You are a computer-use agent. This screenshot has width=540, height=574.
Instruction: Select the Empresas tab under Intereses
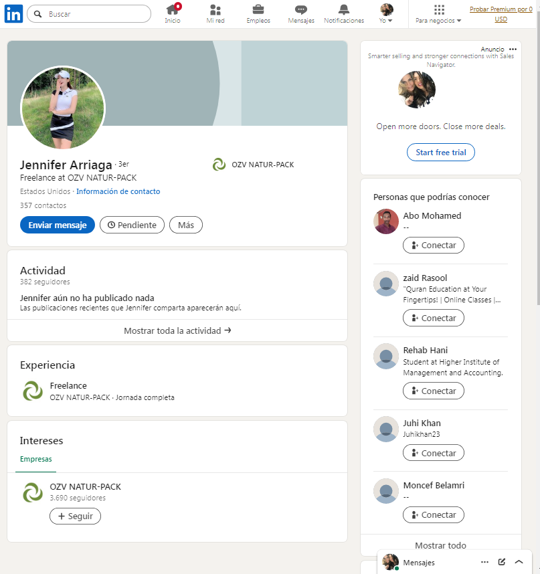(36, 459)
